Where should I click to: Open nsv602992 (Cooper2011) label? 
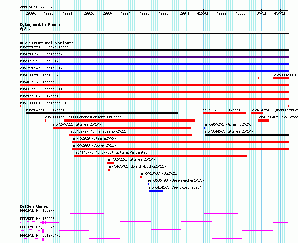tap(42, 89)
